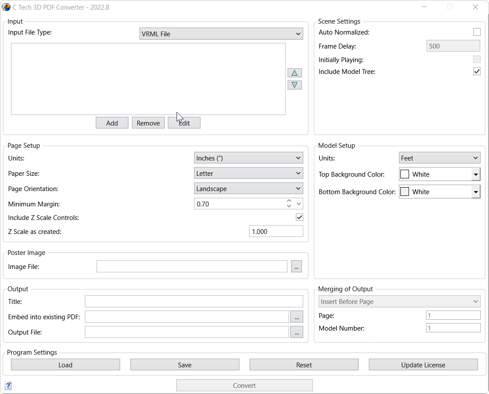Browse for the Output File location
This screenshot has height=394, width=489.
[x=296, y=332]
